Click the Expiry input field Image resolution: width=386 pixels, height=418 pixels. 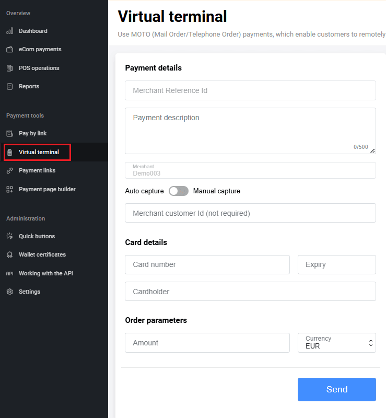[336, 264]
